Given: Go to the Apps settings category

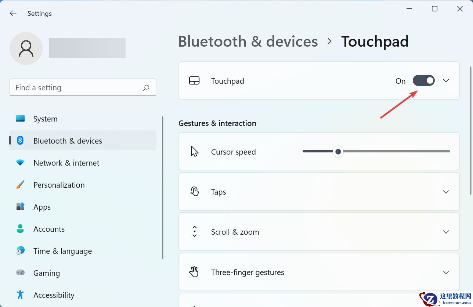Looking at the screenshot, I should tap(42, 207).
